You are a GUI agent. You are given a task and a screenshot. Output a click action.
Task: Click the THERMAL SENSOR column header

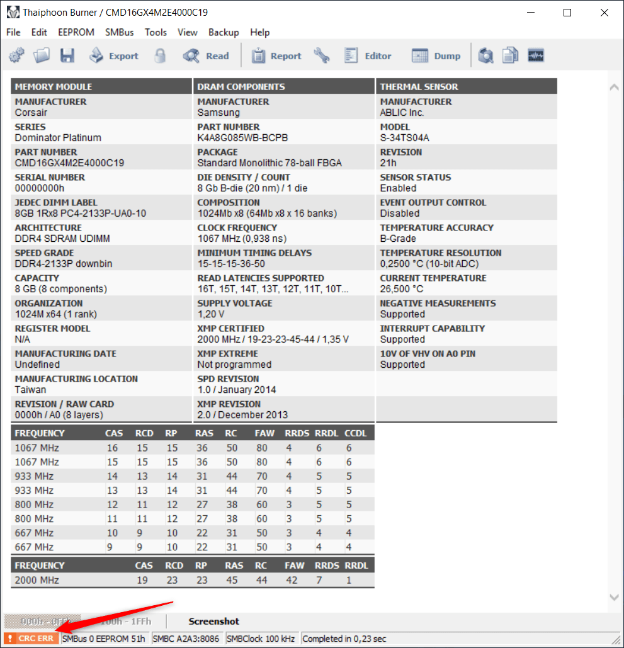click(467, 86)
